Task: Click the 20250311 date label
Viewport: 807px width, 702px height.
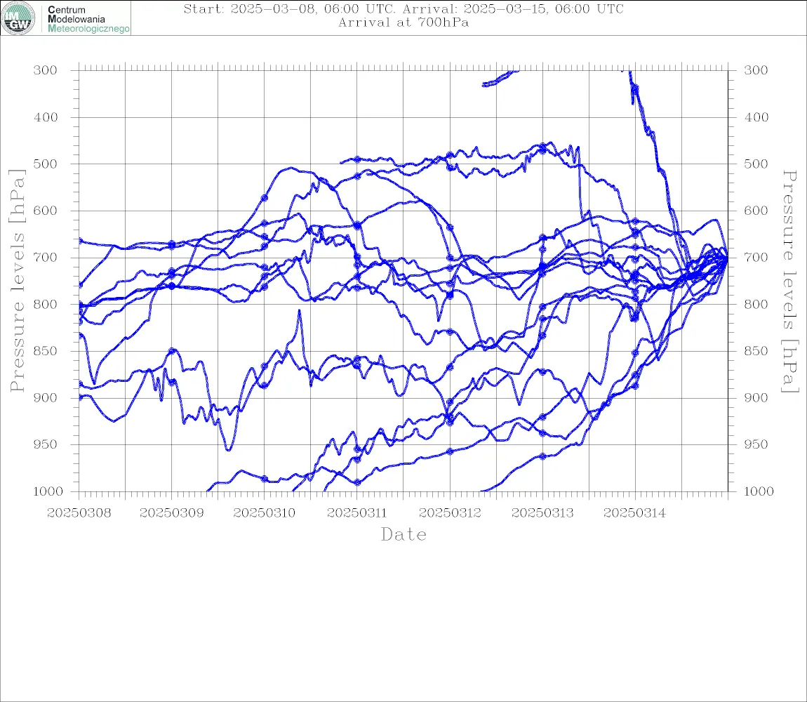Action: [x=356, y=513]
